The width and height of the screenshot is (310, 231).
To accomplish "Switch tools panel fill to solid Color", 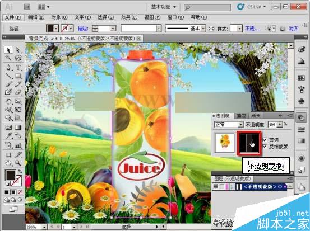I will [7, 192].
